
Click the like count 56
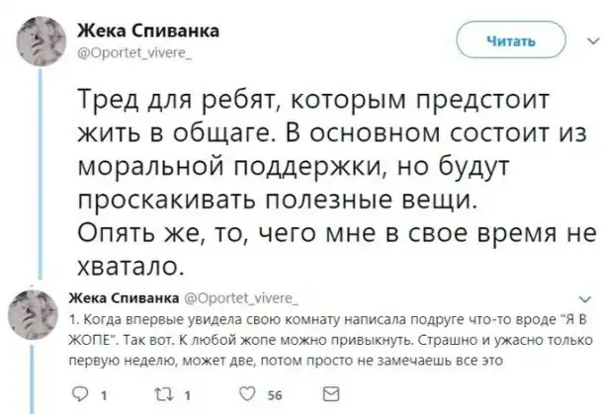tap(274, 392)
